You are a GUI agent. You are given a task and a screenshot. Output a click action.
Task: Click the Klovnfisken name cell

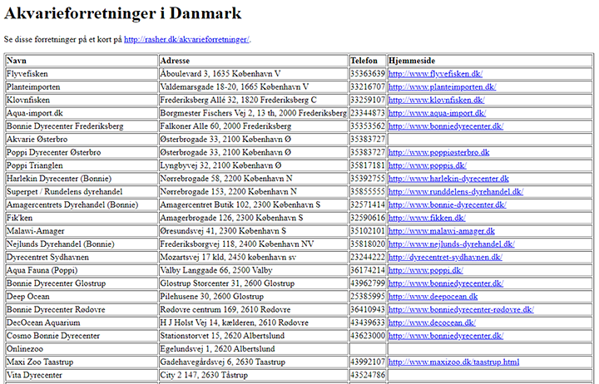82,100
